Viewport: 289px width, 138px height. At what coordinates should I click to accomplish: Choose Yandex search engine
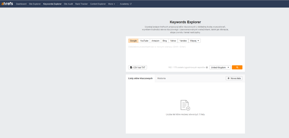point(183,41)
